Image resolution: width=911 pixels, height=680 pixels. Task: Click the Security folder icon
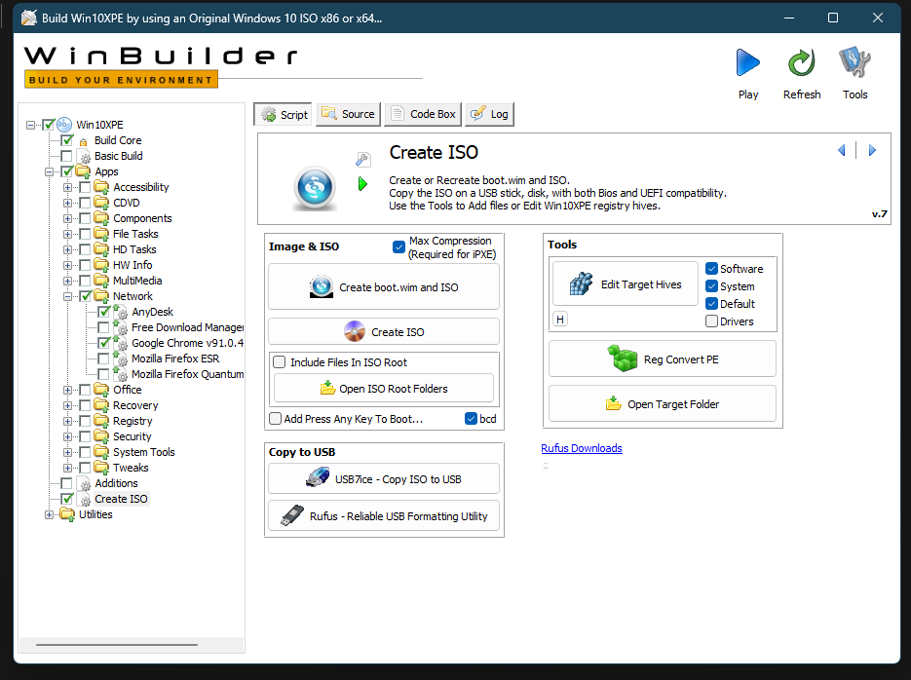coord(101,436)
